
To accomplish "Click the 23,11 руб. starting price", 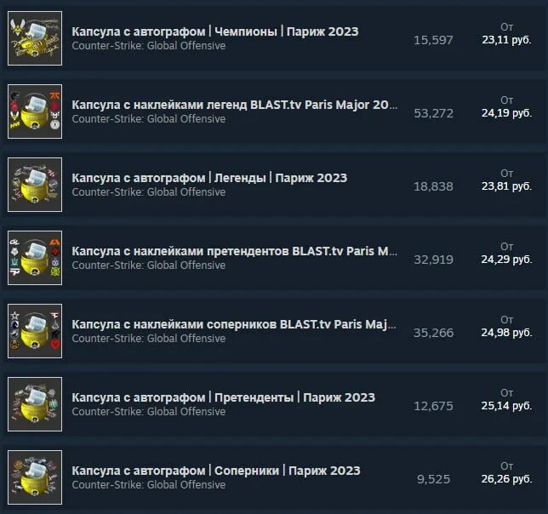I will point(506,40).
